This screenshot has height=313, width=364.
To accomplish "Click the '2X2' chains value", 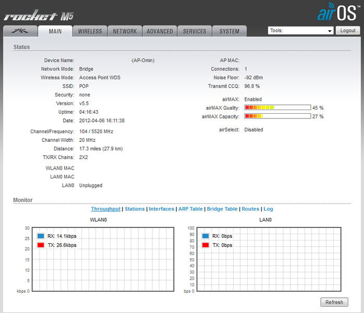I will (x=83, y=157).
